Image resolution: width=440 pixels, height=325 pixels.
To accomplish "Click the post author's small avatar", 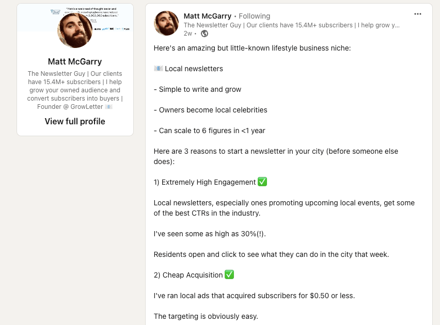I will point(166,23).
